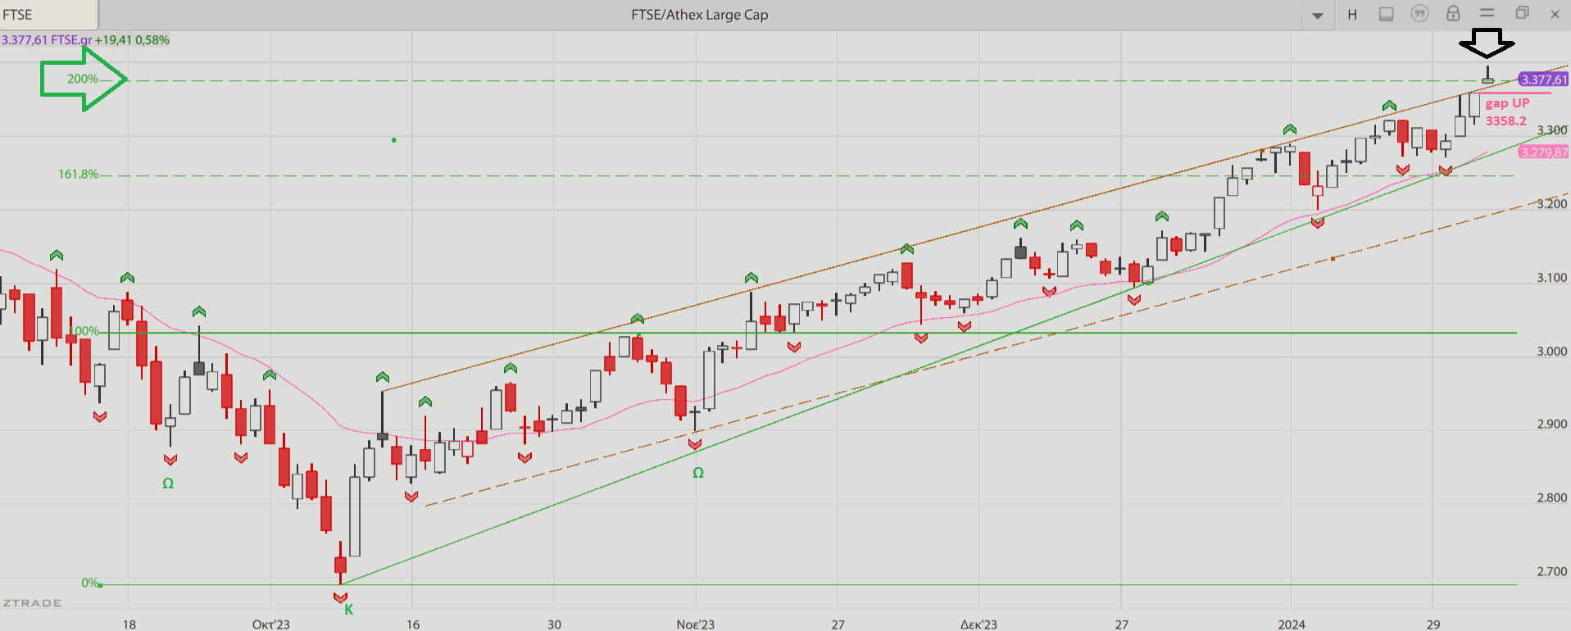Select the H timeframe button

click(1352, 15)
